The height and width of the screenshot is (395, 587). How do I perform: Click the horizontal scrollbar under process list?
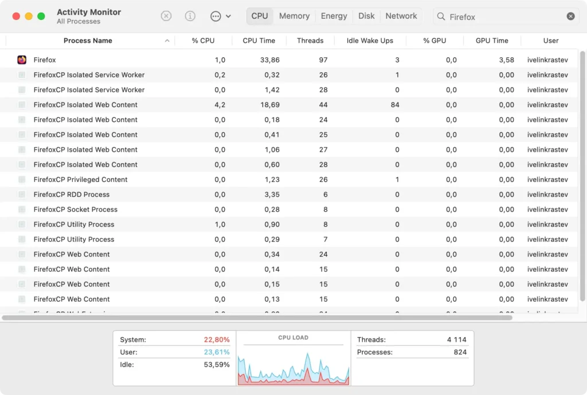[x=257, y=317]
